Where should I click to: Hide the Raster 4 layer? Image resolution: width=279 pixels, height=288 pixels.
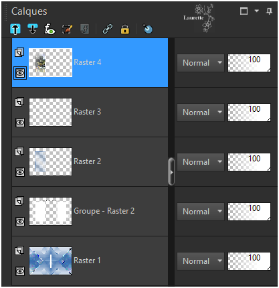tap(20, 73)
